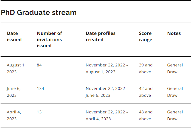Click the June 6, 2023 date cell
This screenshot has width=192, height=128.
click(14, 92)
